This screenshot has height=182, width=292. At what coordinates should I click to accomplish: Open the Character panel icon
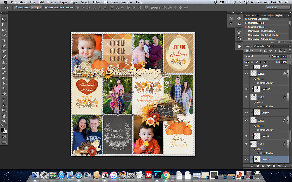[x=231, y=18]
